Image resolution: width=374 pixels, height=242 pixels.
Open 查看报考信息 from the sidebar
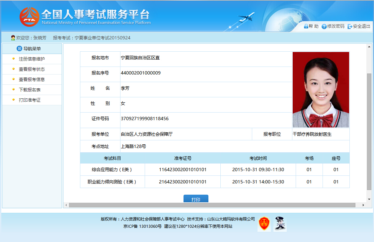point(32,79)
